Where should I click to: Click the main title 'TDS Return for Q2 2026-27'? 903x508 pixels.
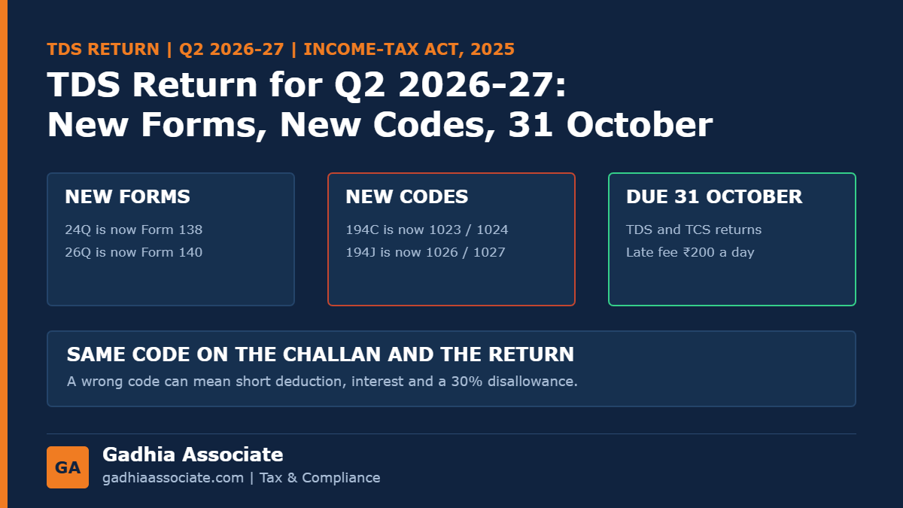coord(306,84)
